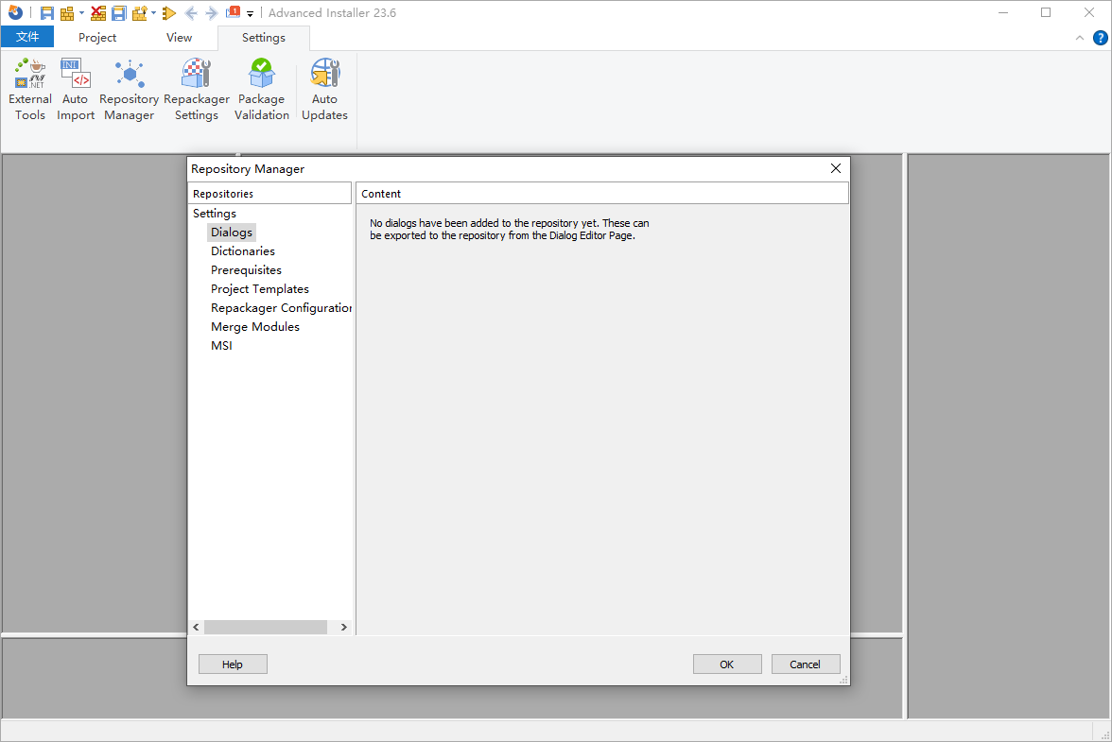Click the Run project arrow icon
Screen dimensions: 1112x742
pyautogui.click(x=168, y=13)
